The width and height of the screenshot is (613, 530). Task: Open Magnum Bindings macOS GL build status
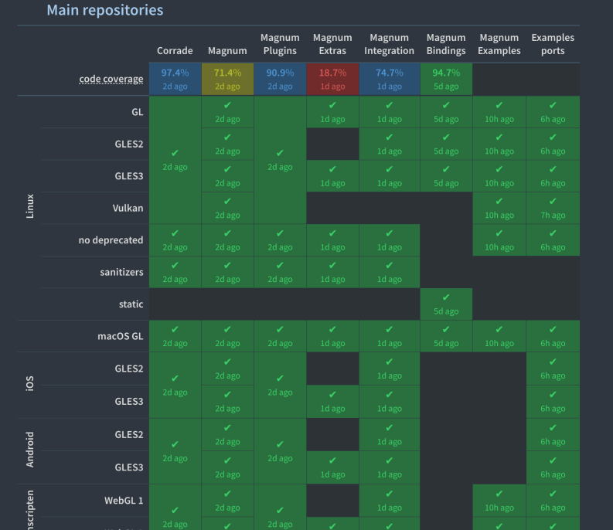pos(446,337)
